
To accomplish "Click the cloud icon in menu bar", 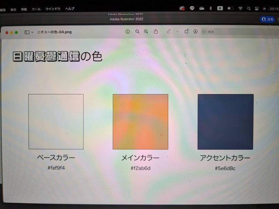I will [x=202, y=8].
